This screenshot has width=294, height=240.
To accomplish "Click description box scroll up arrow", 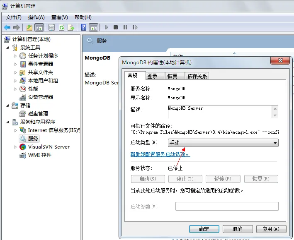I will pyautogui.click(x=275, y=109).
